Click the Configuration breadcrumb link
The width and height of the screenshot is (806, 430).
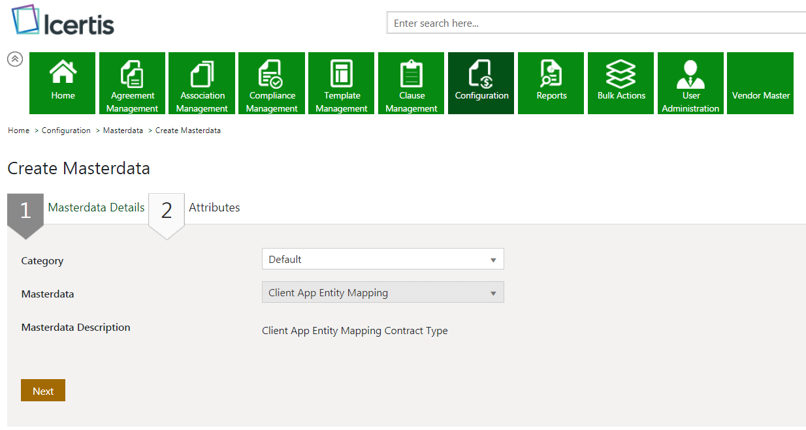[66, 131]
